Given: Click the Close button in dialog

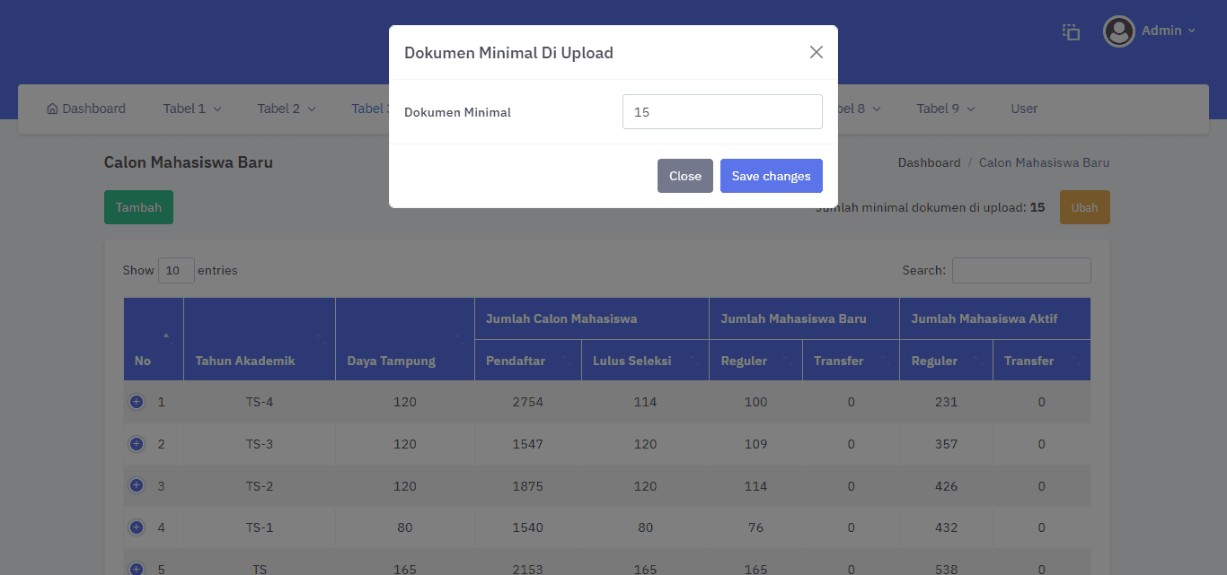Looking at the screenshot, I should [x=684, y=176].
